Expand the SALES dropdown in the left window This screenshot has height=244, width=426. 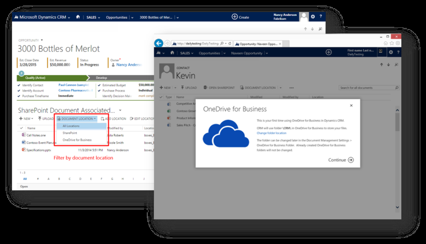coord(99,18)
